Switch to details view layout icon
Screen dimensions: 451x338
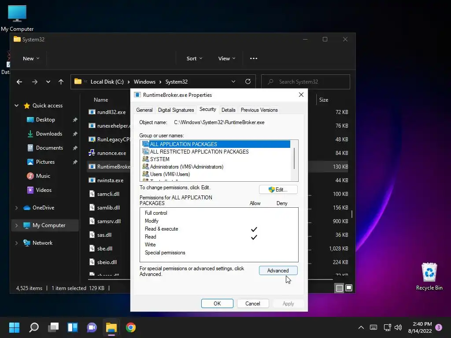click(x=340, y=288)
